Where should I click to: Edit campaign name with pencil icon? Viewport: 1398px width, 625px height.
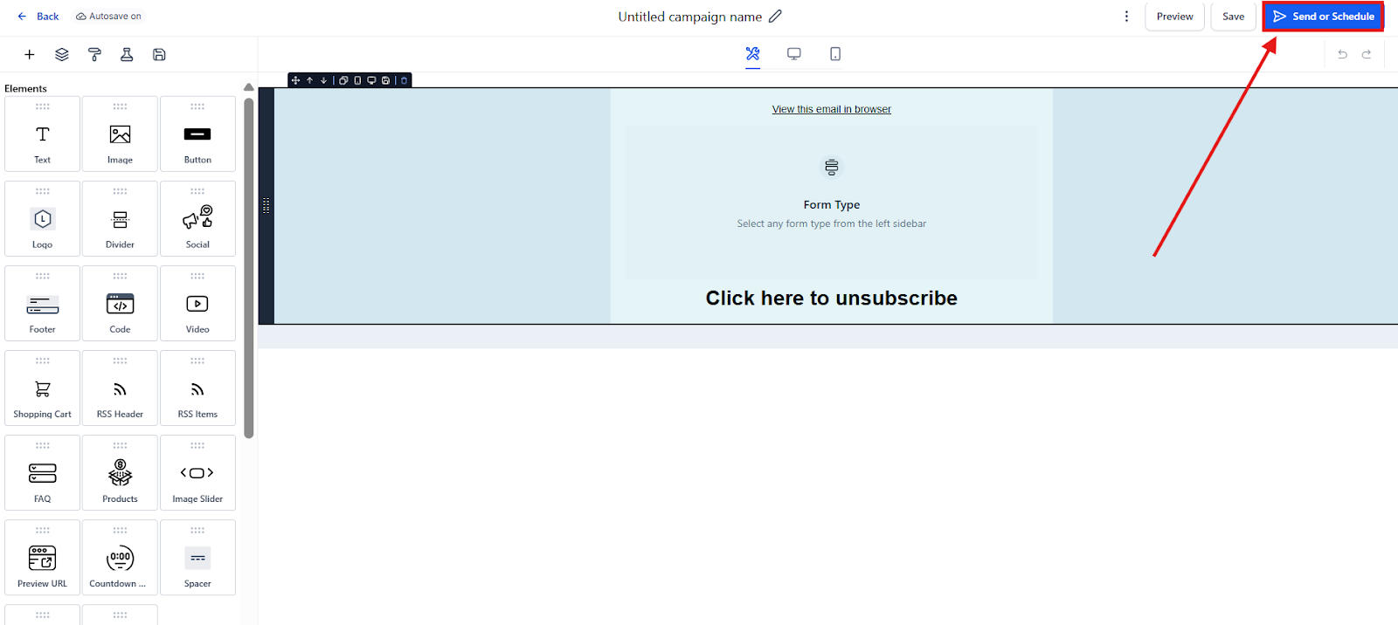(x=775, y=17)
